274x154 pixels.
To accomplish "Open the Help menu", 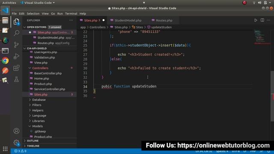I will pyautogui.click(x=83, y=14).
